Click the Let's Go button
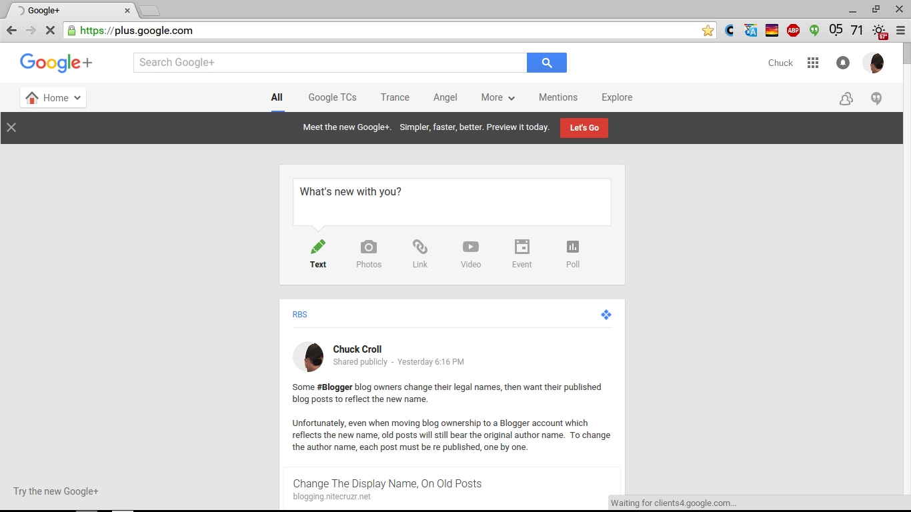911x512 pixels. pos(584,127)
